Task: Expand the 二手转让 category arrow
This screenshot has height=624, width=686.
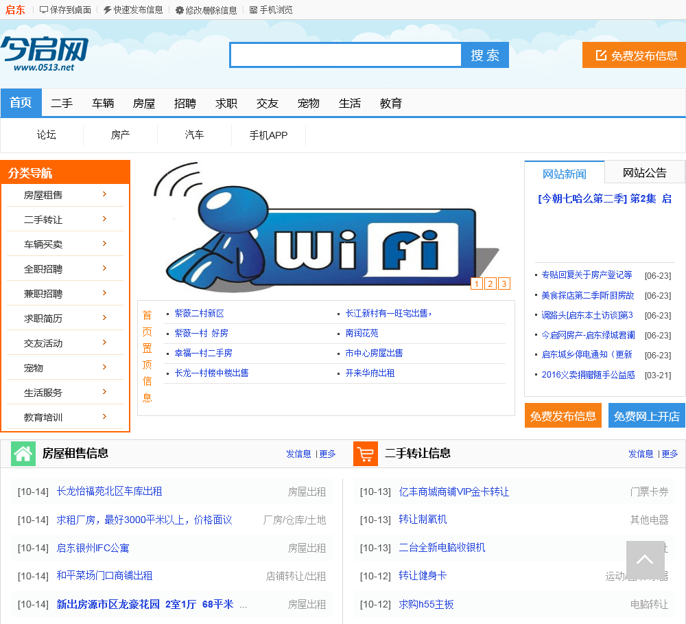Action: (x=104, y=218)
